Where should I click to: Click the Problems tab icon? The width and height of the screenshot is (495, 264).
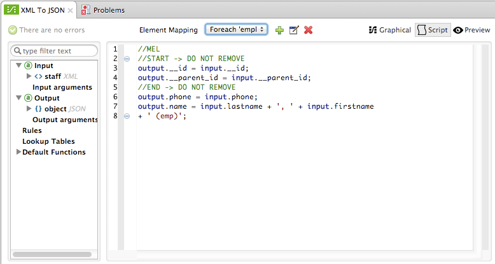(x=85, y=10)
